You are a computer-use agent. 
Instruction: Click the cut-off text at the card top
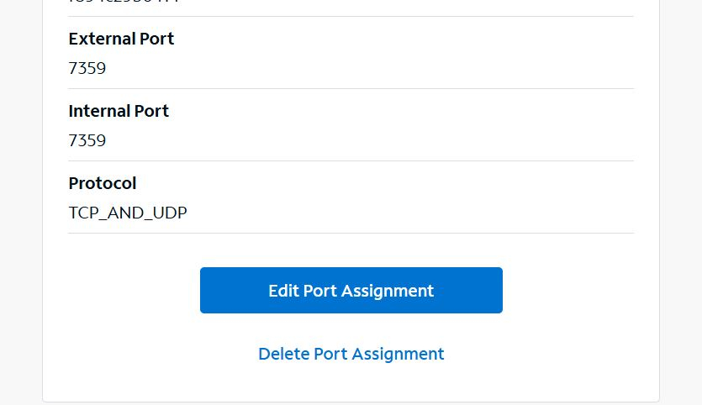coord(124,3)
